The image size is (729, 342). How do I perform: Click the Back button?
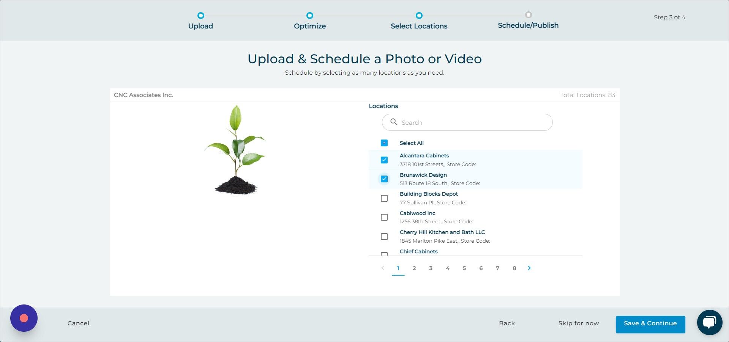pyautogui.click(x=507, y=323)
